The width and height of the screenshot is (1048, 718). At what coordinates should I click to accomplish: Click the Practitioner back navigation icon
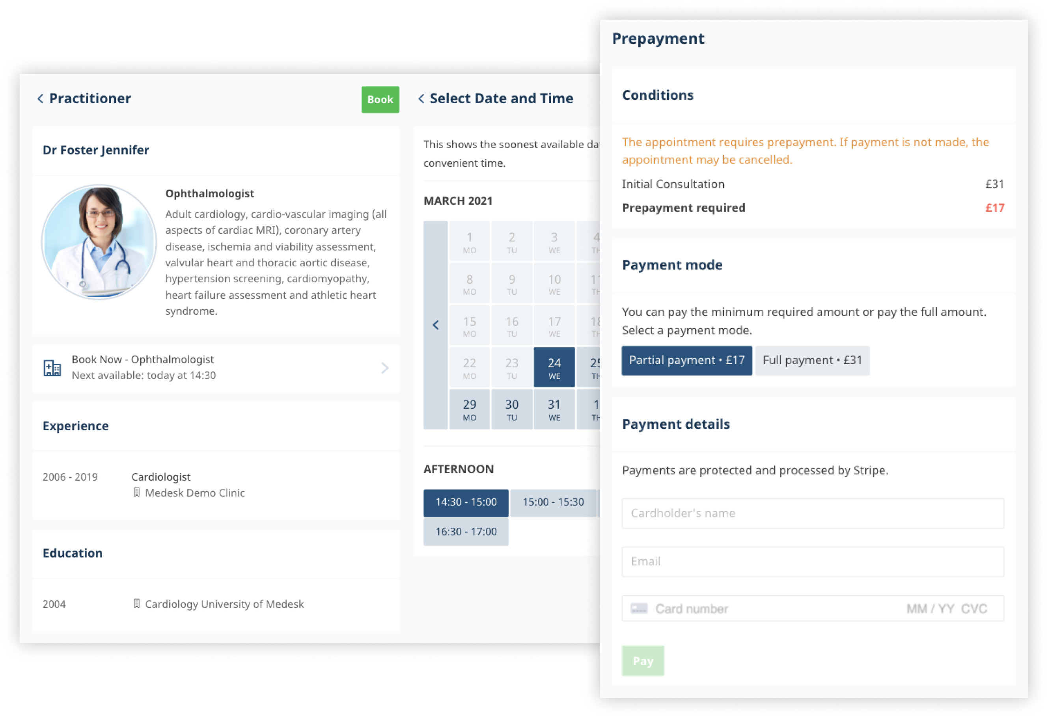39,98
